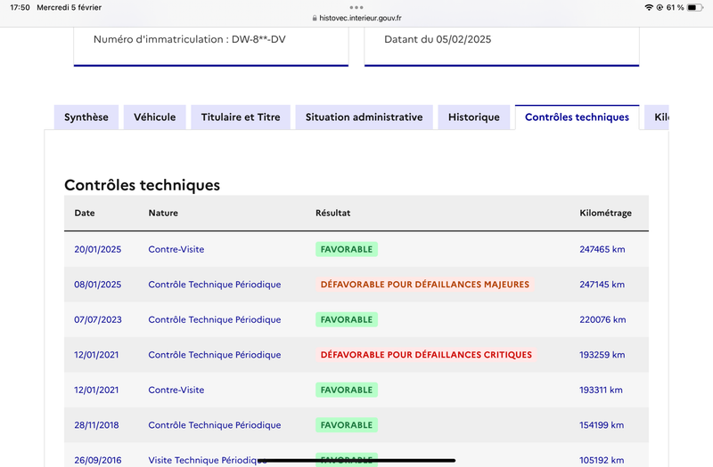Click DÉFAVORABLE POUR DÉFAILLANCES MAJEURES badge
Image resolution: width=713 pixels, height=467 pixels.
425,285
